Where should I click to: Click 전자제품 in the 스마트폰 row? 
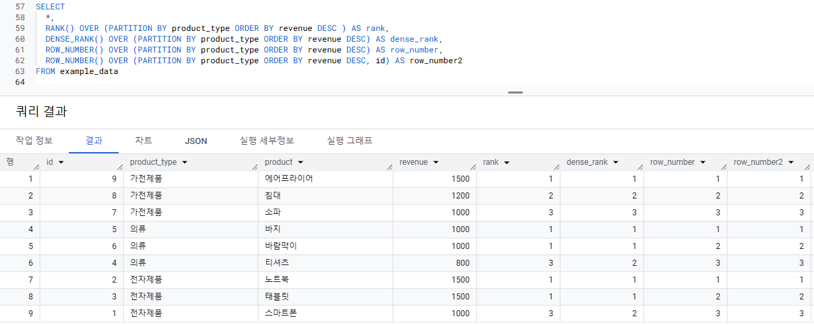point(146,314)
